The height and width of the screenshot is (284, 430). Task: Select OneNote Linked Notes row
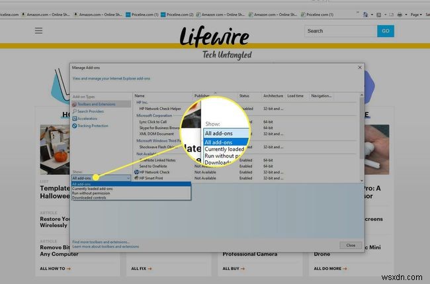tap(157, 160)
